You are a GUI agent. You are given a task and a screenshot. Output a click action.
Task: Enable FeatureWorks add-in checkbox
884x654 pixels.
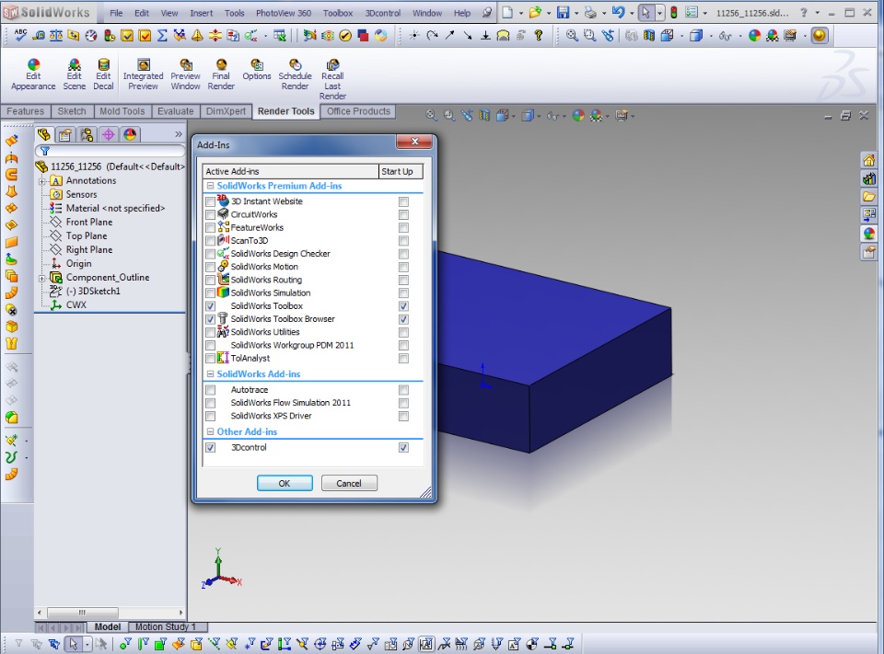point(210,227)
